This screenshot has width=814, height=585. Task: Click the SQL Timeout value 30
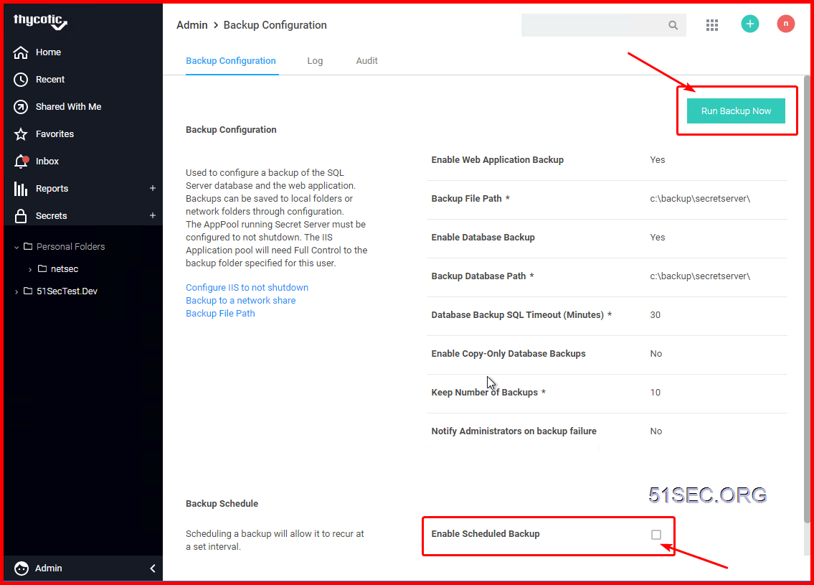click(656, 315)
